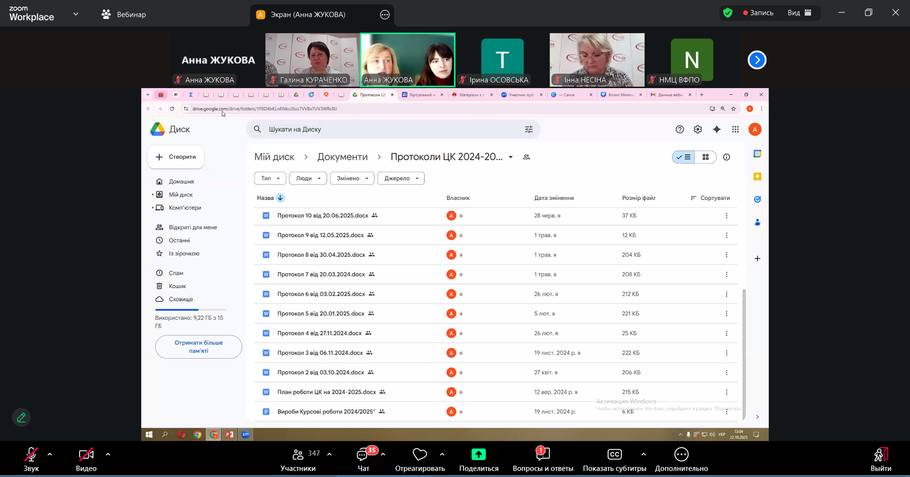Expand audio options arrow next to mic
The height and width of the screenshot is (477, 910).
(x=50, y=454)
